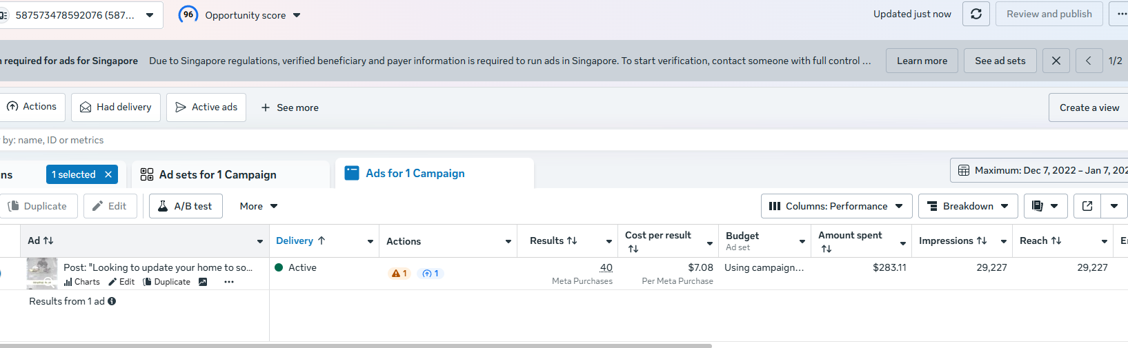The height and width of the screenshot is (348, 1128).
Task: Switch to Ad sets for 1 Campaign tab
Action: pyautogui.click(x=217, y=175)
